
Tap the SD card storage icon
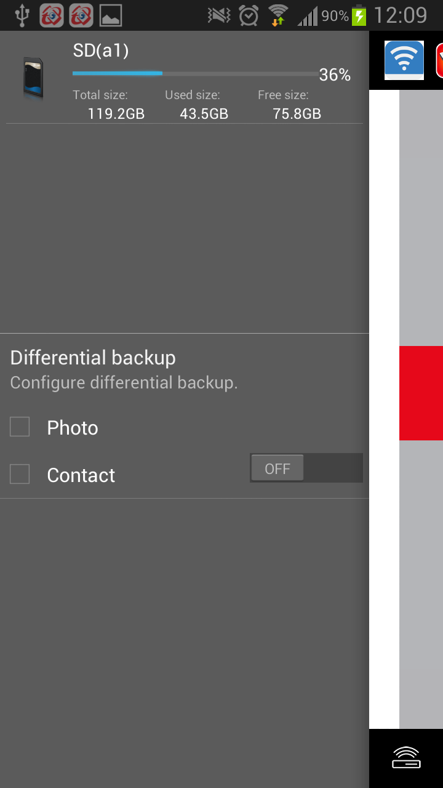coord(33,78)
